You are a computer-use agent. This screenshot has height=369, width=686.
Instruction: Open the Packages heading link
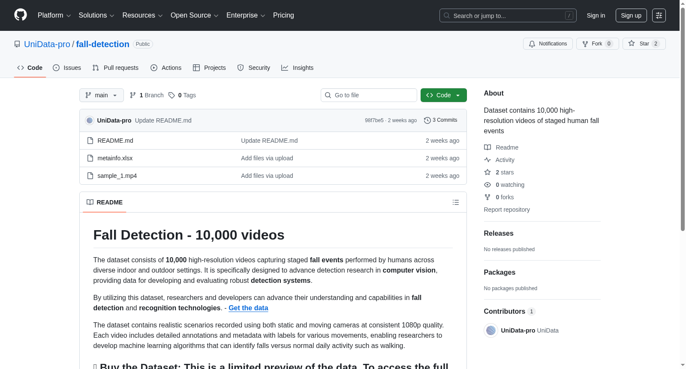pyautogui.click(x=499, y=272)
